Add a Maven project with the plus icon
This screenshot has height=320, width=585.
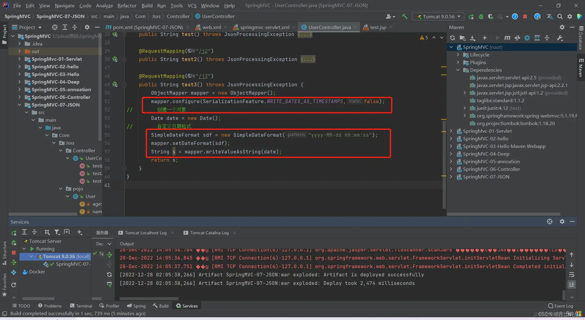(485, 38)
